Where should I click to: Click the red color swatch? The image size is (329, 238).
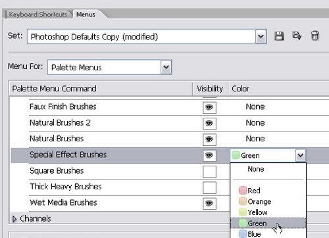pos(243,191)
